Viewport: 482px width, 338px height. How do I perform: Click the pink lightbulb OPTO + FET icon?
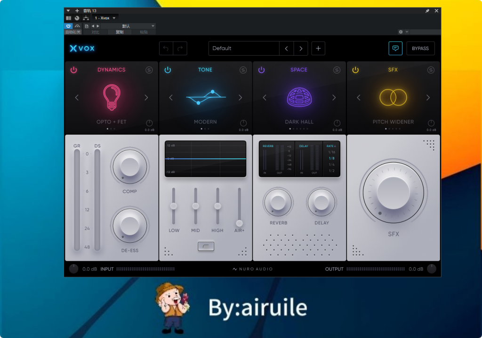tap(112, 97)
